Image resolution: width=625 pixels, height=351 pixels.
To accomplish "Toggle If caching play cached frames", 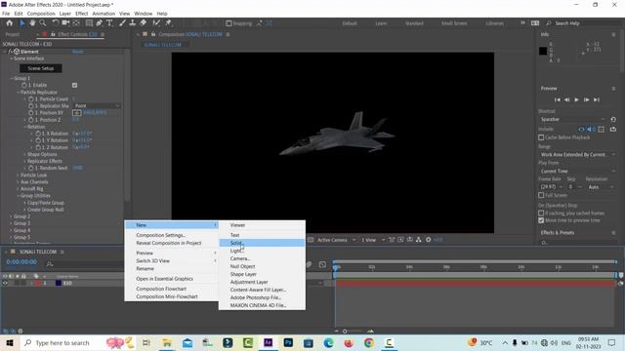I will coord(541,214).
